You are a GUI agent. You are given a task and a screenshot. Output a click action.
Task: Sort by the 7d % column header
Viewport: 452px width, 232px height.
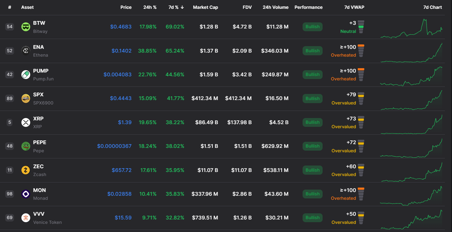click(176, 7)
